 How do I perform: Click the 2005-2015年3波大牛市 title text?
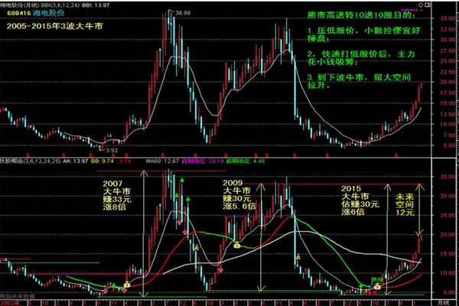(x=55, y=26)
